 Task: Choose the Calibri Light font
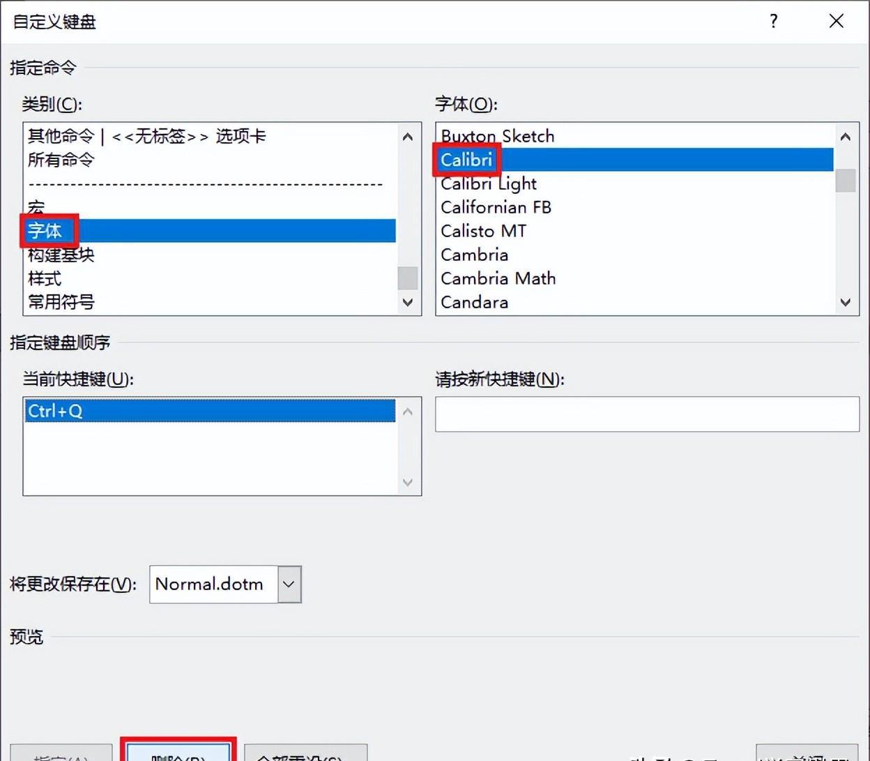[x=635, y=183]
